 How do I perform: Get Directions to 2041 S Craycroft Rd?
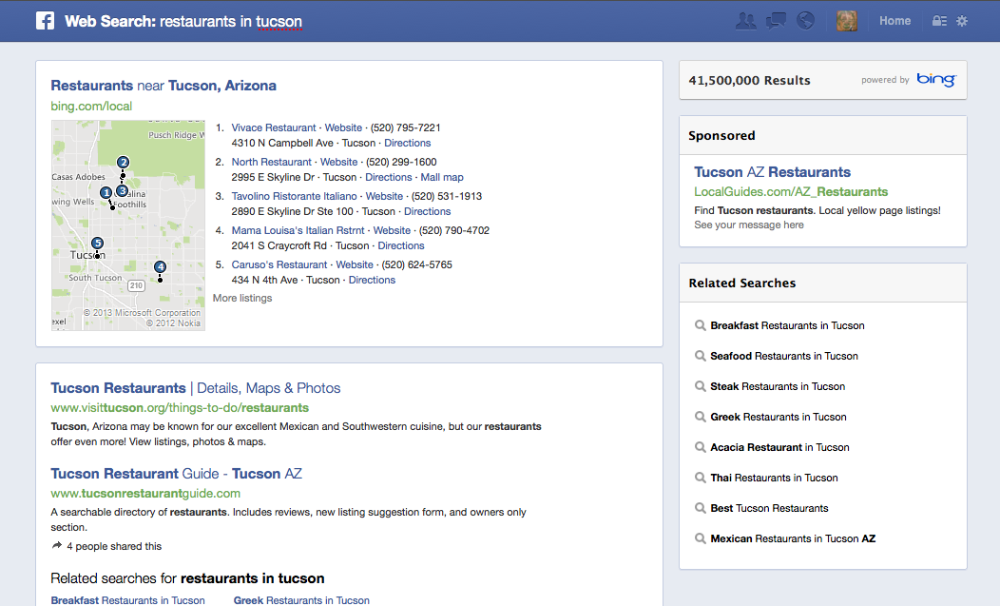pyautogui.click(x=400, y=245)
